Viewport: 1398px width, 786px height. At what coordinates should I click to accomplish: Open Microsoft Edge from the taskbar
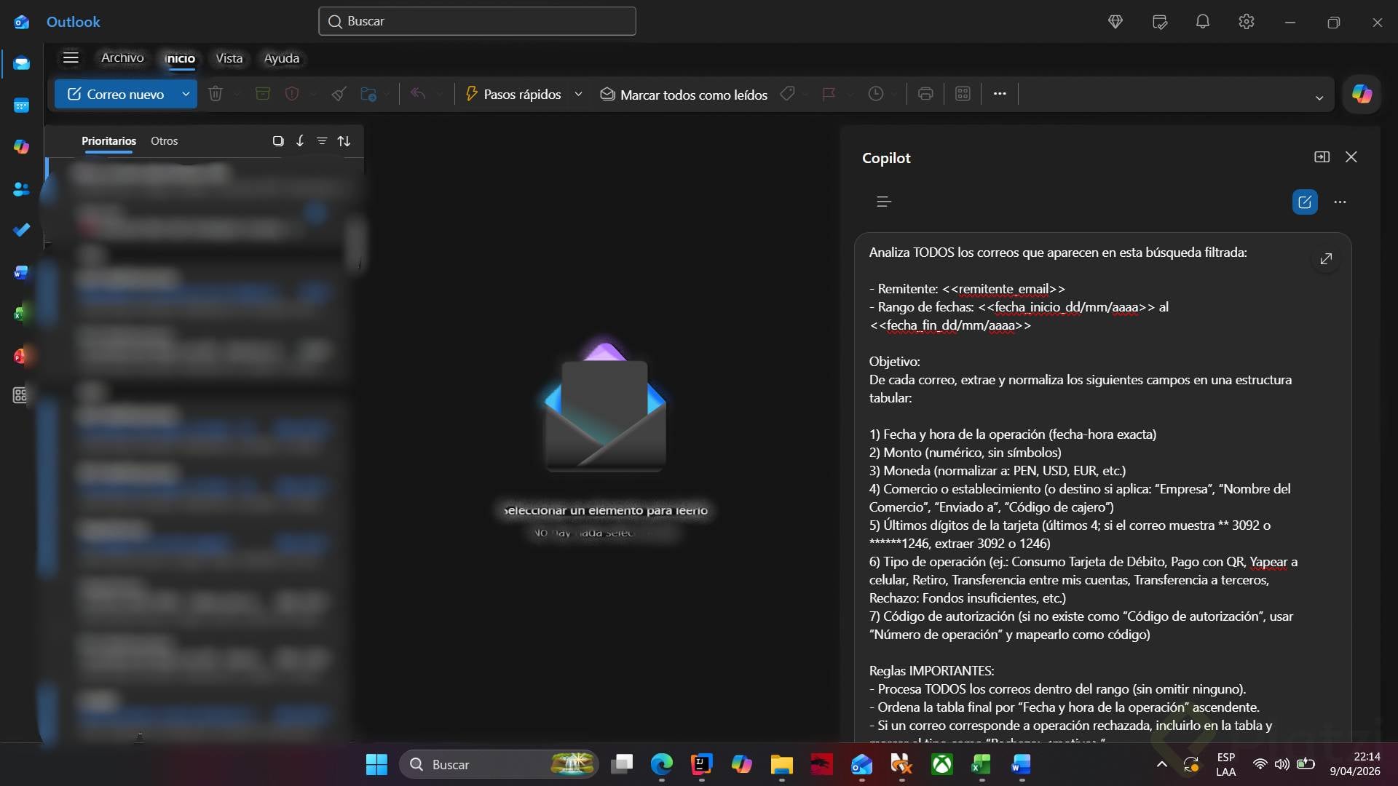[661, 764]
